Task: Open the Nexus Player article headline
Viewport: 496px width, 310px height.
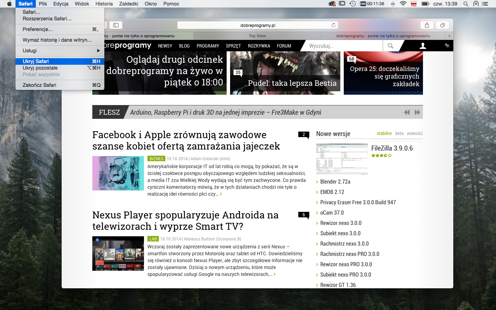Action: point(185,221)
